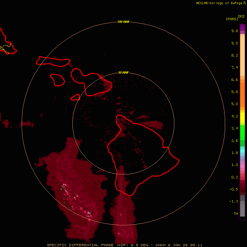The height and width of the screenshot is (247, 247).
Task: Click the 1.8 scale value
Action: click(x=235, y=153)
